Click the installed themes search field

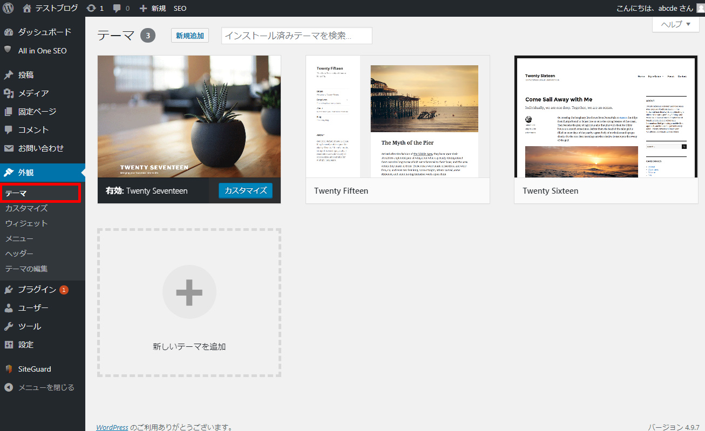coord(296,36)
